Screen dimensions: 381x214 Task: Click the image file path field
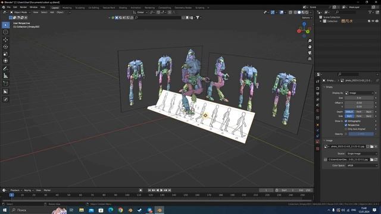point(348,160)
